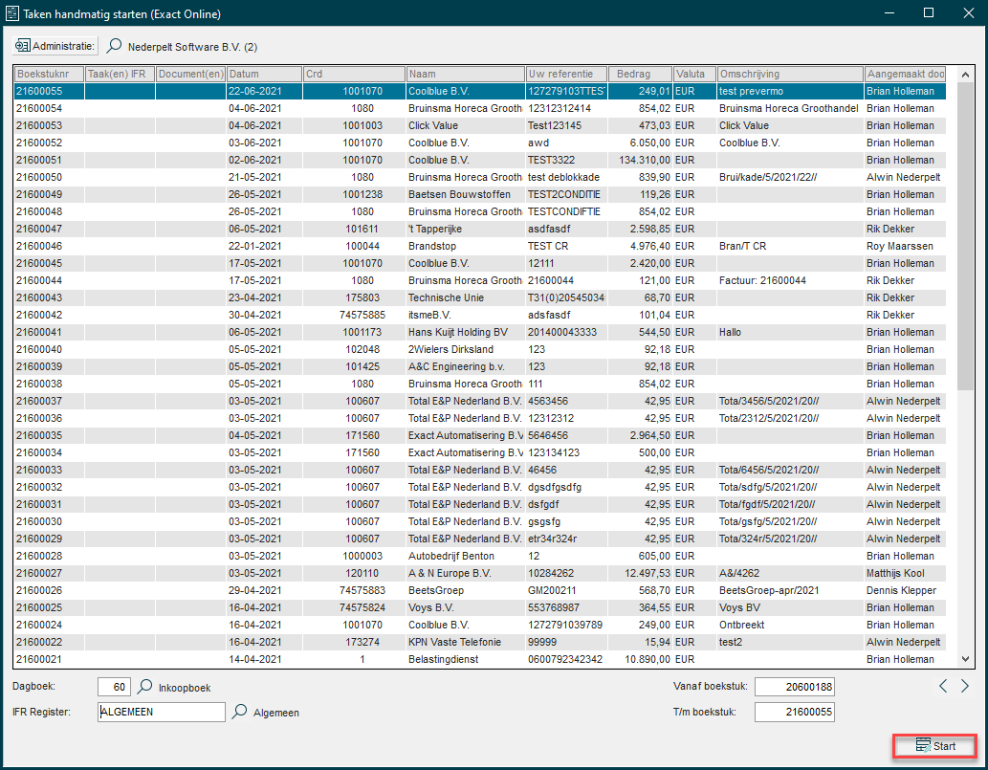
Task: Click the window icon in the title bar
Action: tap(12, 13)
